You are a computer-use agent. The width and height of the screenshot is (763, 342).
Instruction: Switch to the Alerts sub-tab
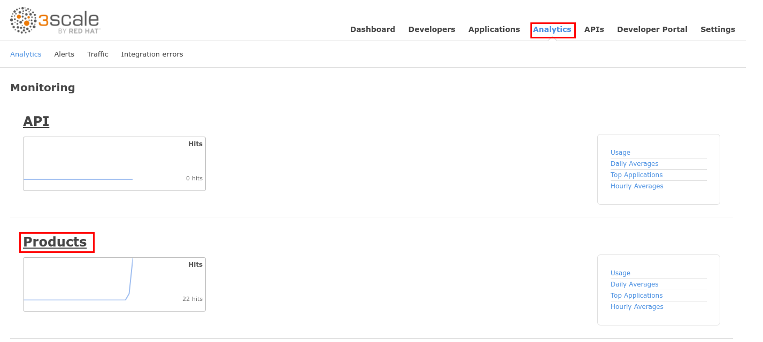(64, 54)
